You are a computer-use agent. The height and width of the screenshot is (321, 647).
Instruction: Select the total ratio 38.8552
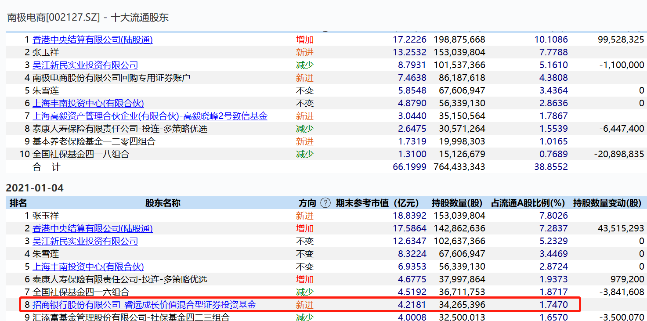point(551,167)
